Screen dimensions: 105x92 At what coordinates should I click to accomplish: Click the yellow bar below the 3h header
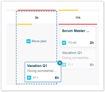(25, 24)
